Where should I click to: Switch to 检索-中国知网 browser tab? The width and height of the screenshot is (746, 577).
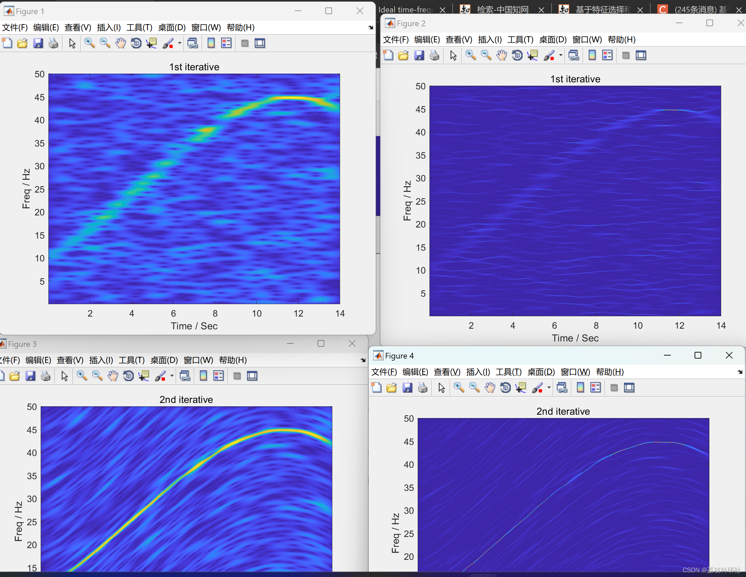(502, 9)
